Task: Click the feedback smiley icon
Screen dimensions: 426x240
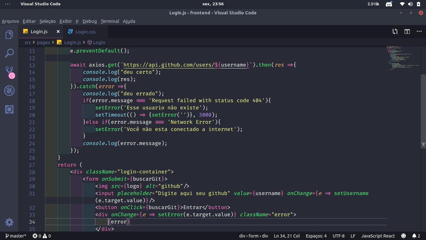Action: click(404, 236)
